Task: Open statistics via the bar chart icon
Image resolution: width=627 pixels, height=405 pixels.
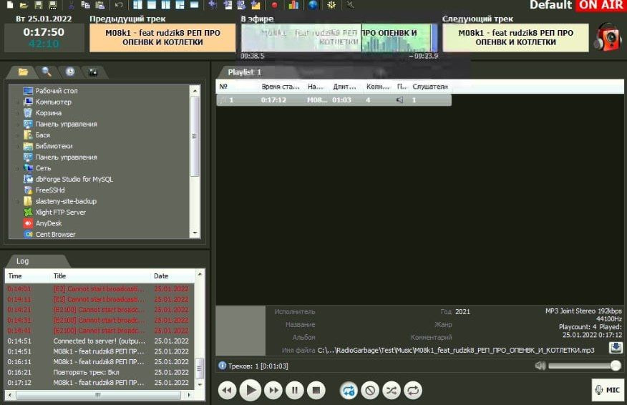Action: pos(293,5)
